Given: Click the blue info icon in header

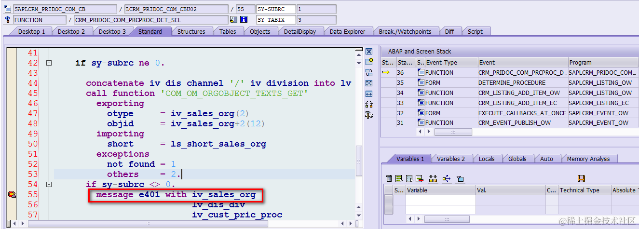Looking at the screenshot, I should click(x=244, y=20).
